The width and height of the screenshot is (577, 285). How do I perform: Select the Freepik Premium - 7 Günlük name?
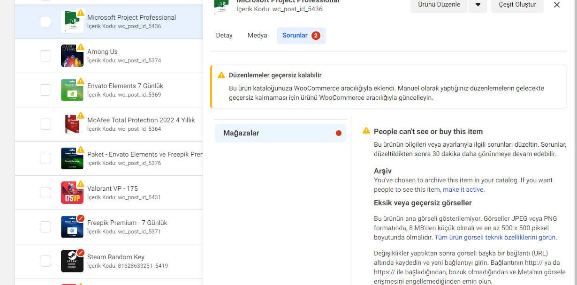[x=127, y=223]
